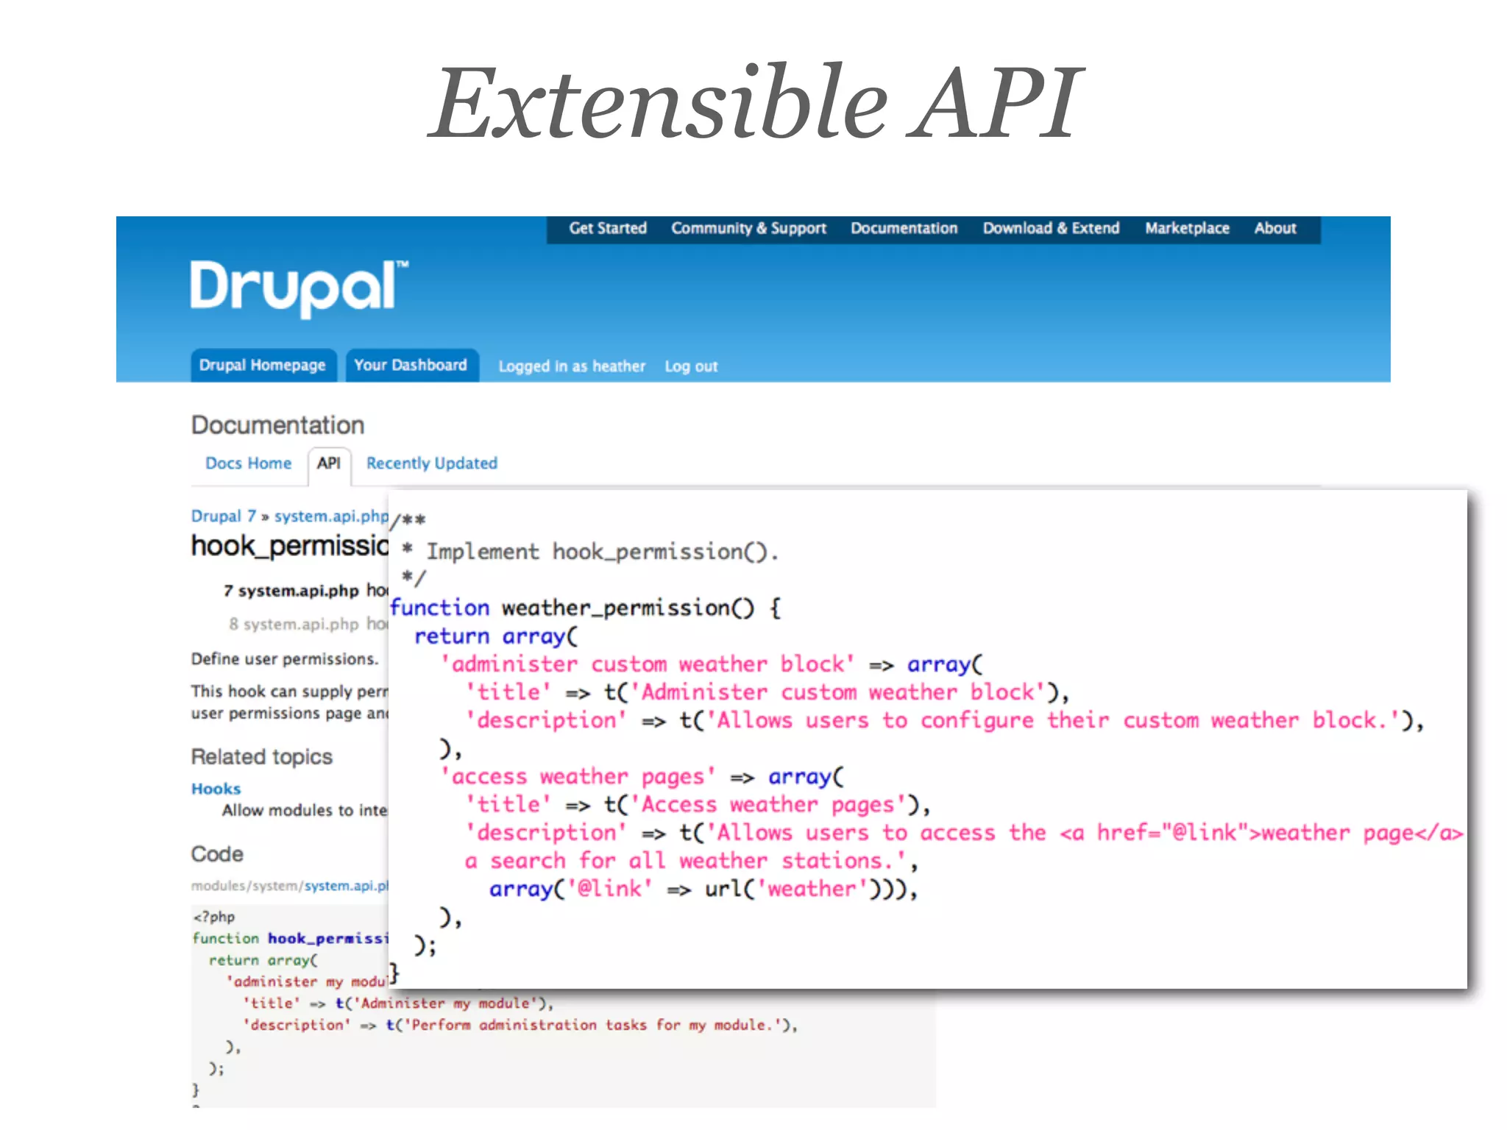Open Community & Support menu

[x=748, y=229]
